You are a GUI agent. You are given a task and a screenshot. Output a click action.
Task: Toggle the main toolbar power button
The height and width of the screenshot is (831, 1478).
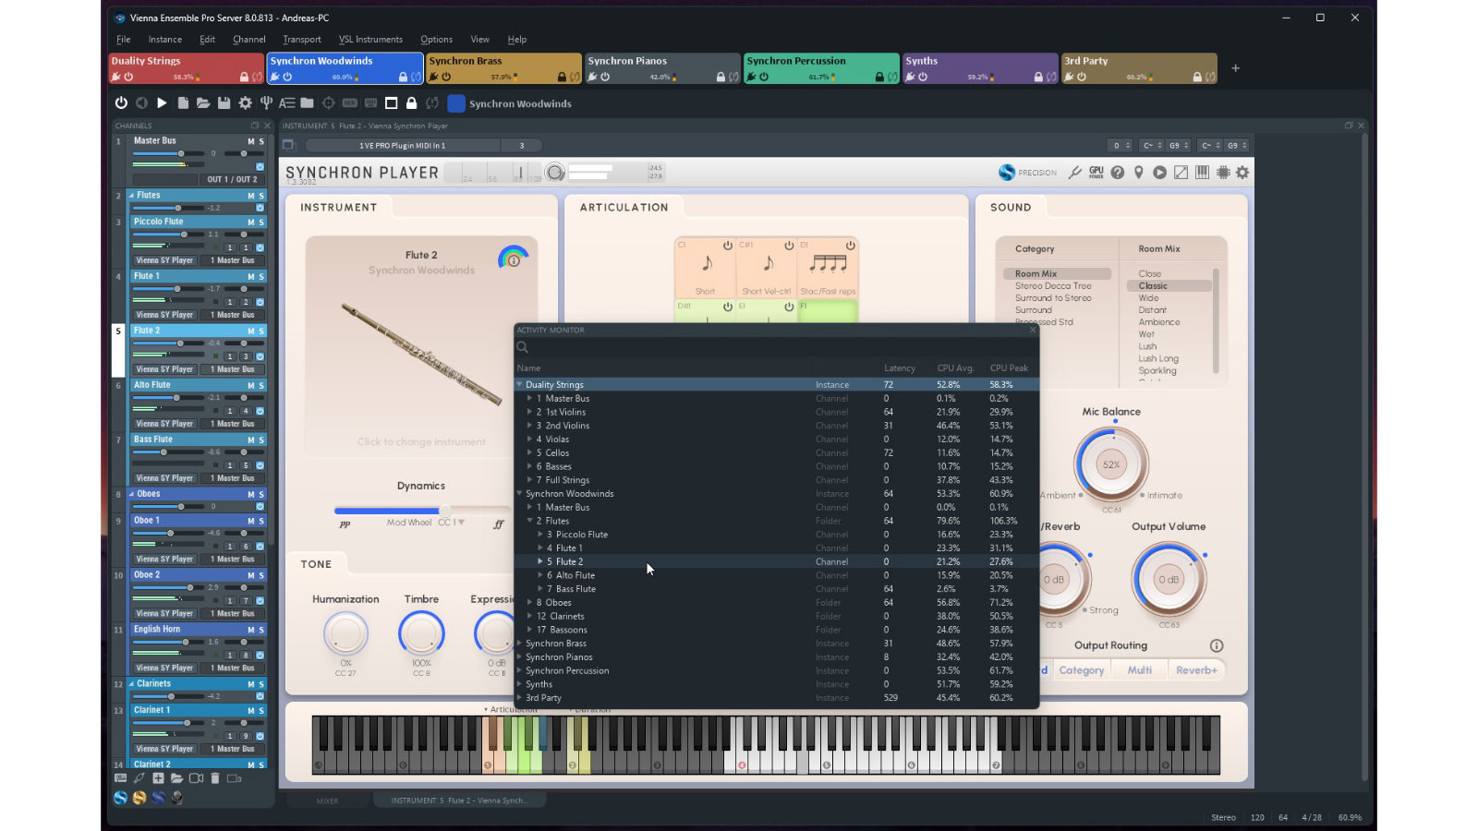pyautogui.click(x=121, y=103)
